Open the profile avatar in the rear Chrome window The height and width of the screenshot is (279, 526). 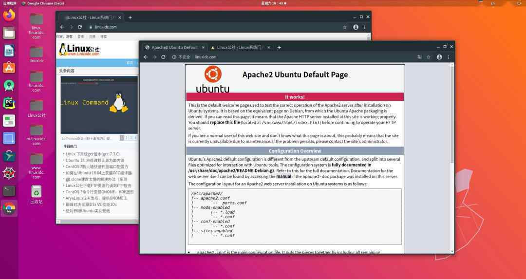[356, 27]
